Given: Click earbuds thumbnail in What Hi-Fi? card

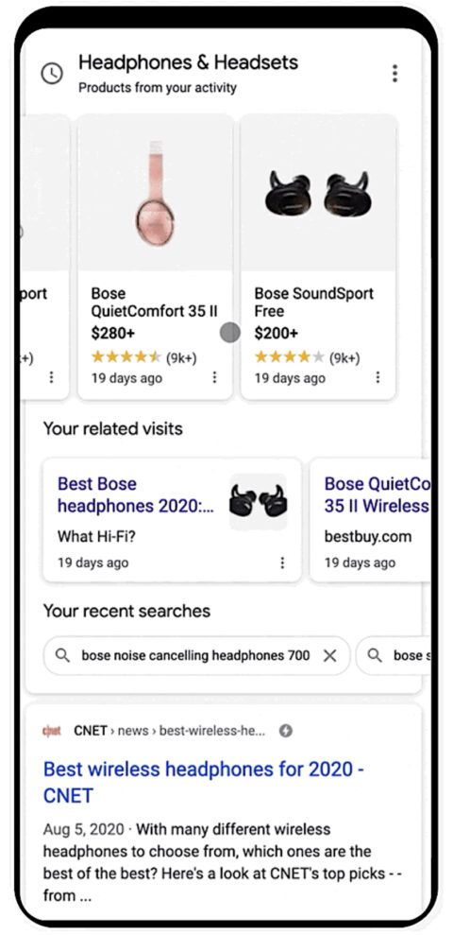Looking at the screenshot, I should (259, 501).
